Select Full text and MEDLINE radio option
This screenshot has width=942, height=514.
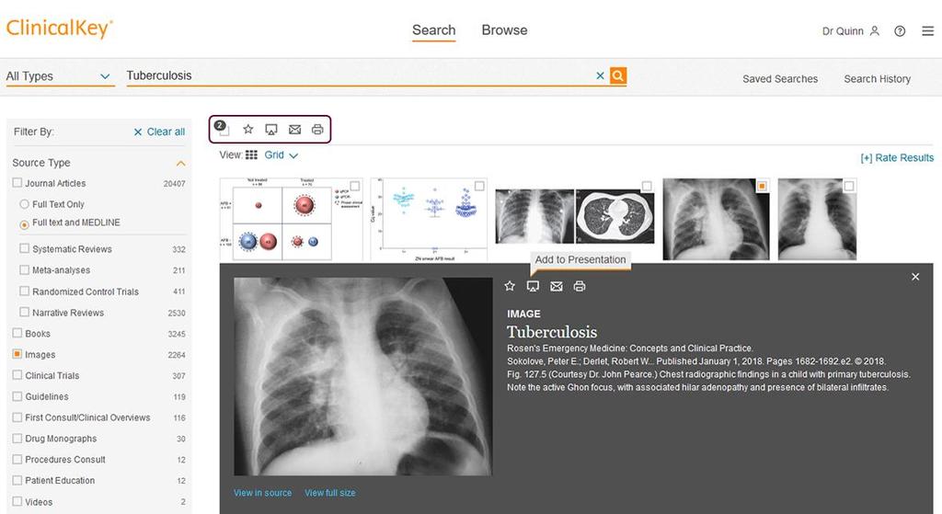[x=24, y=224]
